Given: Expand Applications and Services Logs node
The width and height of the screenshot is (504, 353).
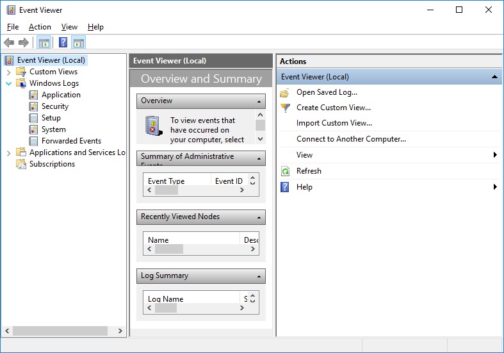Looking at the screenshot, I should [9, 152].
